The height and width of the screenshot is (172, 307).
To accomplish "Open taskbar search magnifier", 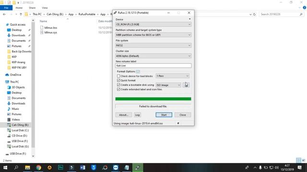I will (x=16, y=168).
